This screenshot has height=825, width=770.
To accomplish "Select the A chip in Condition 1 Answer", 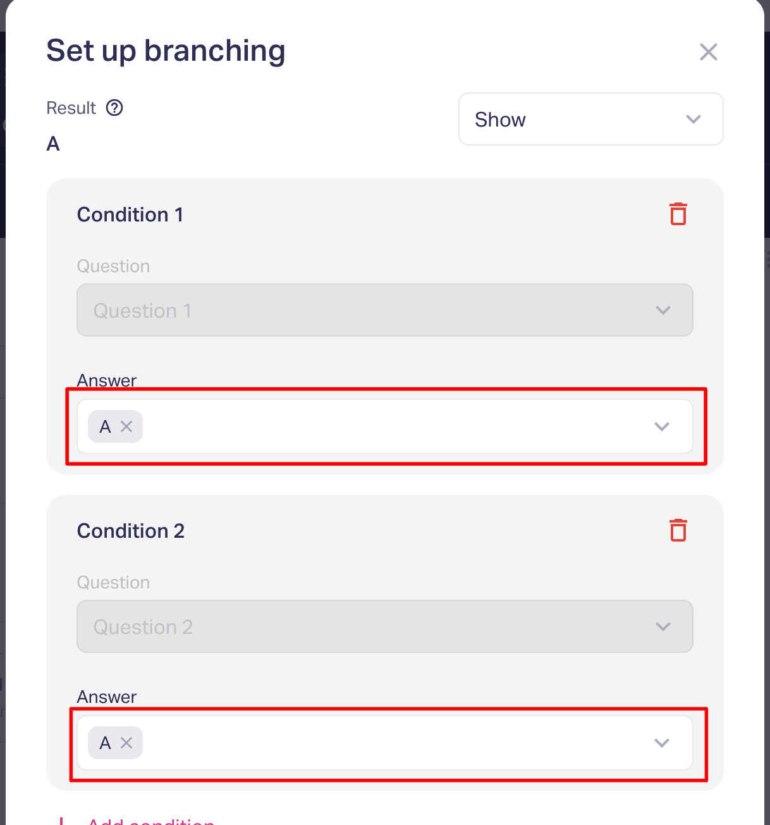I will (x=105, y=426).
